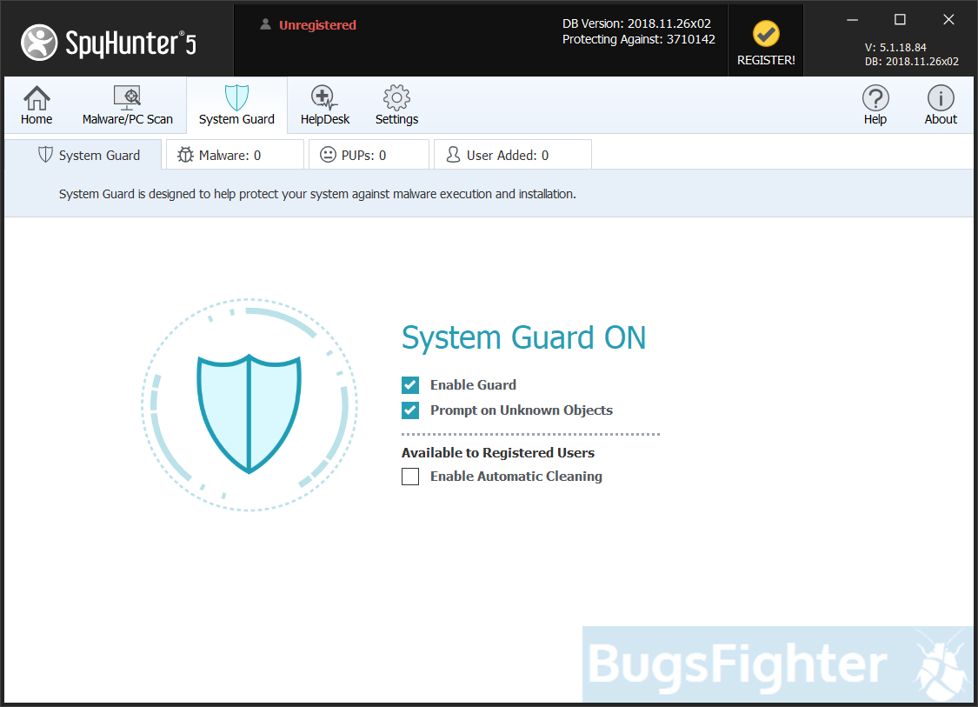
Task: Select the System Guard shield icon
Action: pyautogui.click(x=236, y=97)
